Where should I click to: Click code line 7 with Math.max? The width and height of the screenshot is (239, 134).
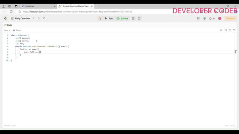tap(32, 52)
